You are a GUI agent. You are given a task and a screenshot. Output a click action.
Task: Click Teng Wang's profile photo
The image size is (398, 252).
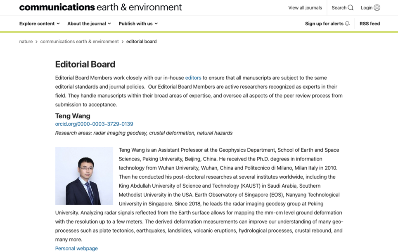tap(84, 176)
